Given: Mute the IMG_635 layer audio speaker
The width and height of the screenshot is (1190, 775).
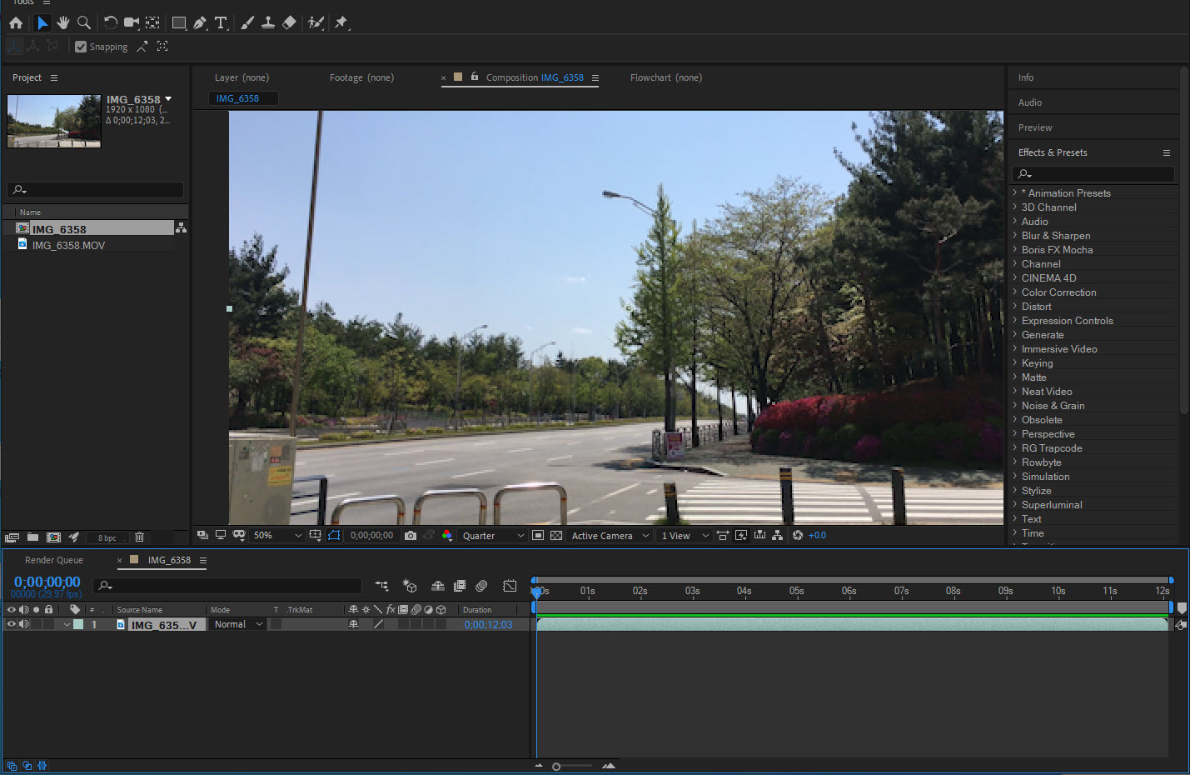Looking at the screenshot, I should 23,624.
